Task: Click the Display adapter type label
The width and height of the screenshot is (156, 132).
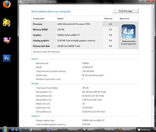Action: (45, 120)
